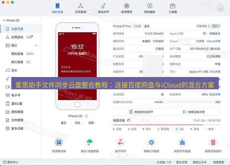
Task: Click 意见反馈 in status bar
Action: (x=182, y=162)
